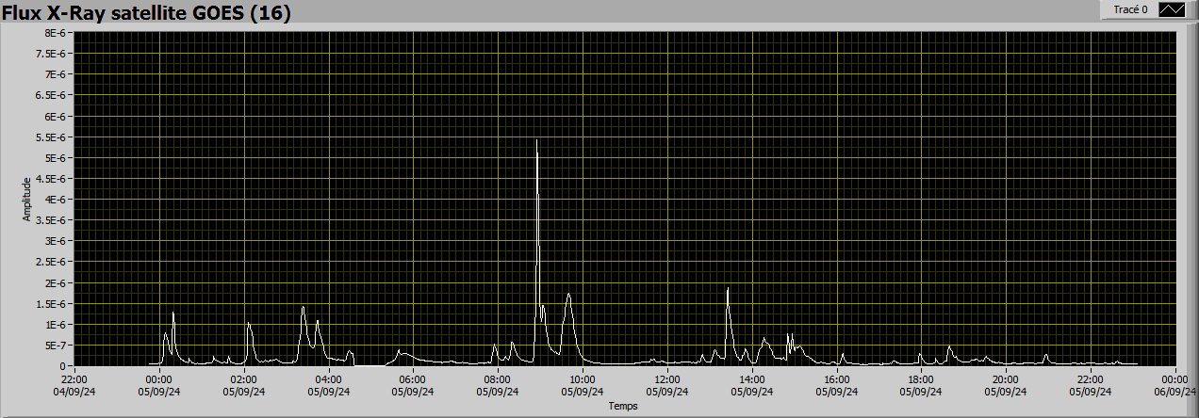Click the 10:00 05/09/24 time label
1199x418 pixels.
pos(583,385)
